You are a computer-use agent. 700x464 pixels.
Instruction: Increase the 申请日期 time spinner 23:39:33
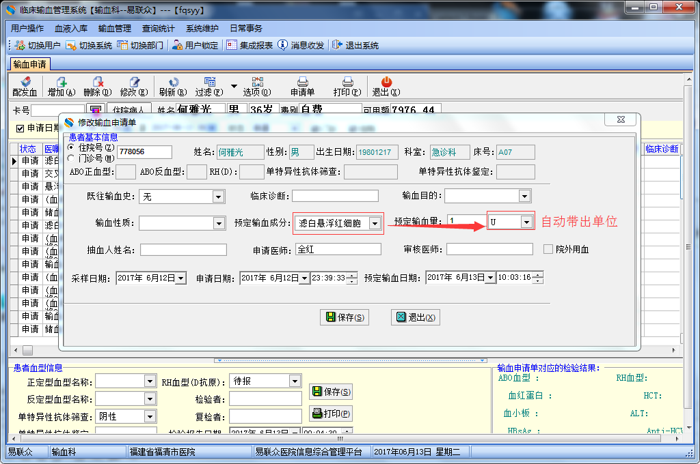tap(353, 276)
